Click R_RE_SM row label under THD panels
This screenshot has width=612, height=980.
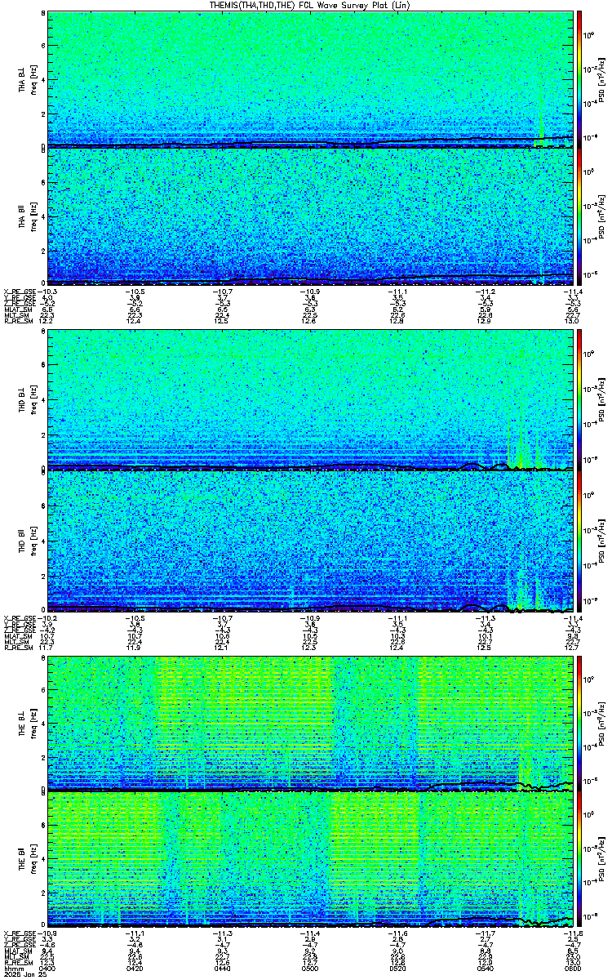(17, 647)
